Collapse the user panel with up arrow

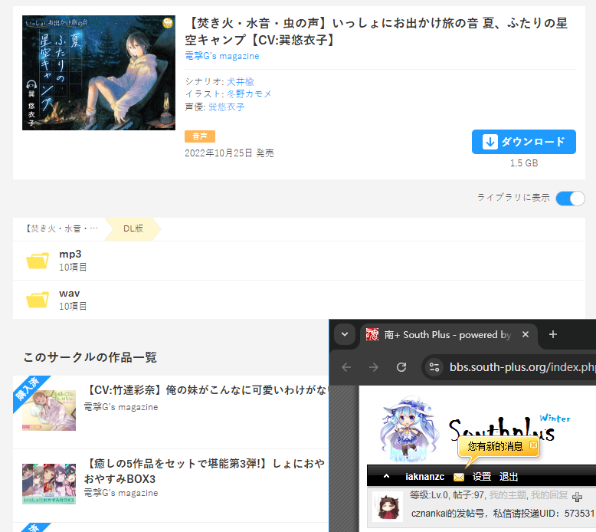(x=386, y=476)
